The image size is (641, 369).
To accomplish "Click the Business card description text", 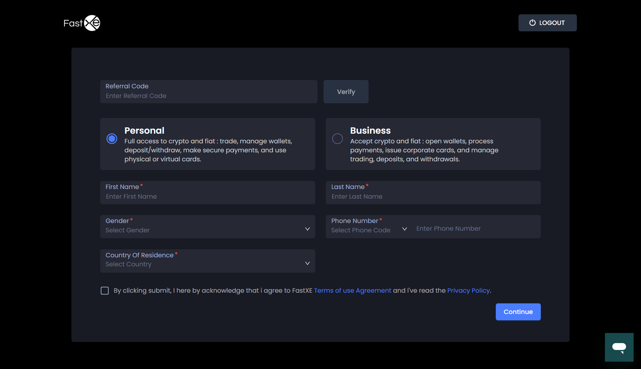I will (x=424, y=150).
